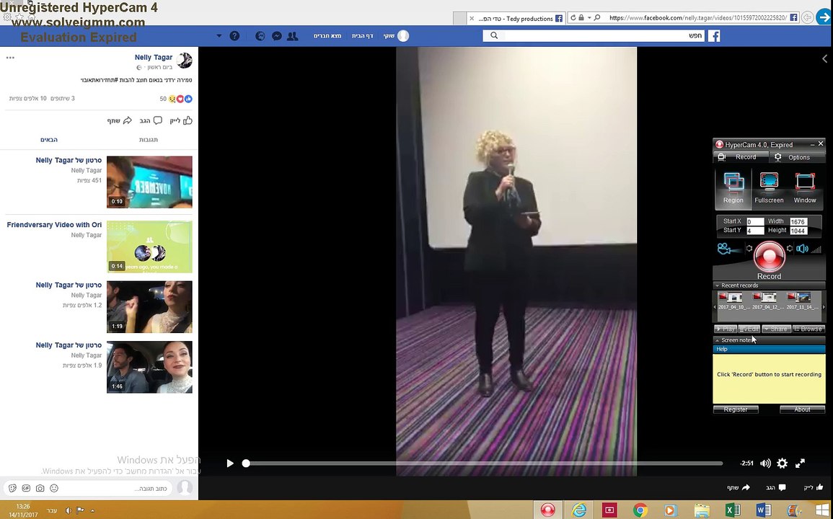The width and height of the screenshot is (833, 519).
Task: Open video quality settings gear
Action: (782, 463)
